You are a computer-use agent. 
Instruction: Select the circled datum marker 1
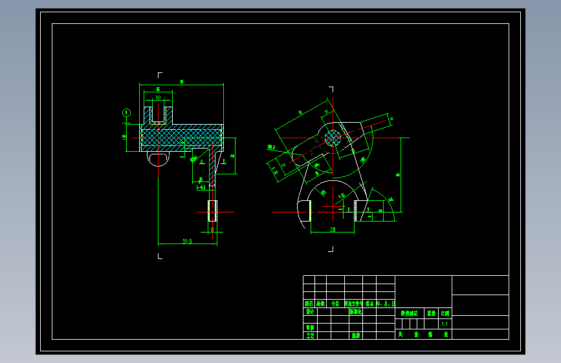coord(126,113)
